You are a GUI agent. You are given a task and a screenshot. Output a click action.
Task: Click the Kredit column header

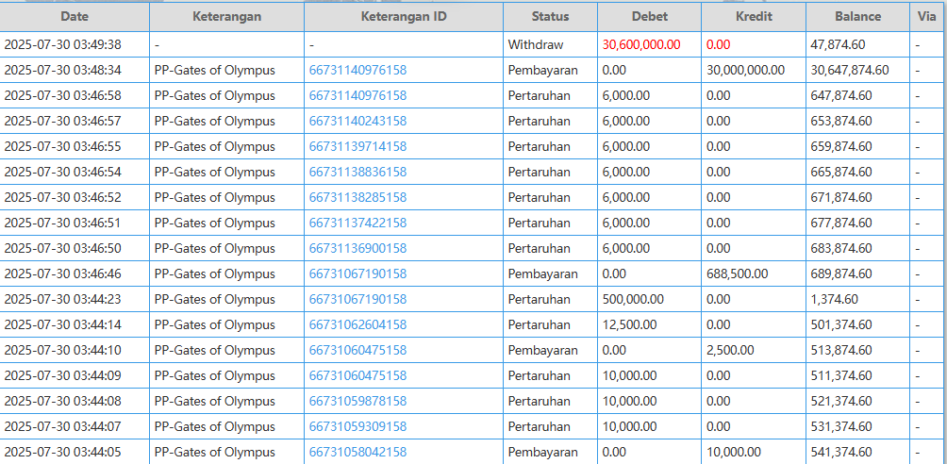coord(753,16)
